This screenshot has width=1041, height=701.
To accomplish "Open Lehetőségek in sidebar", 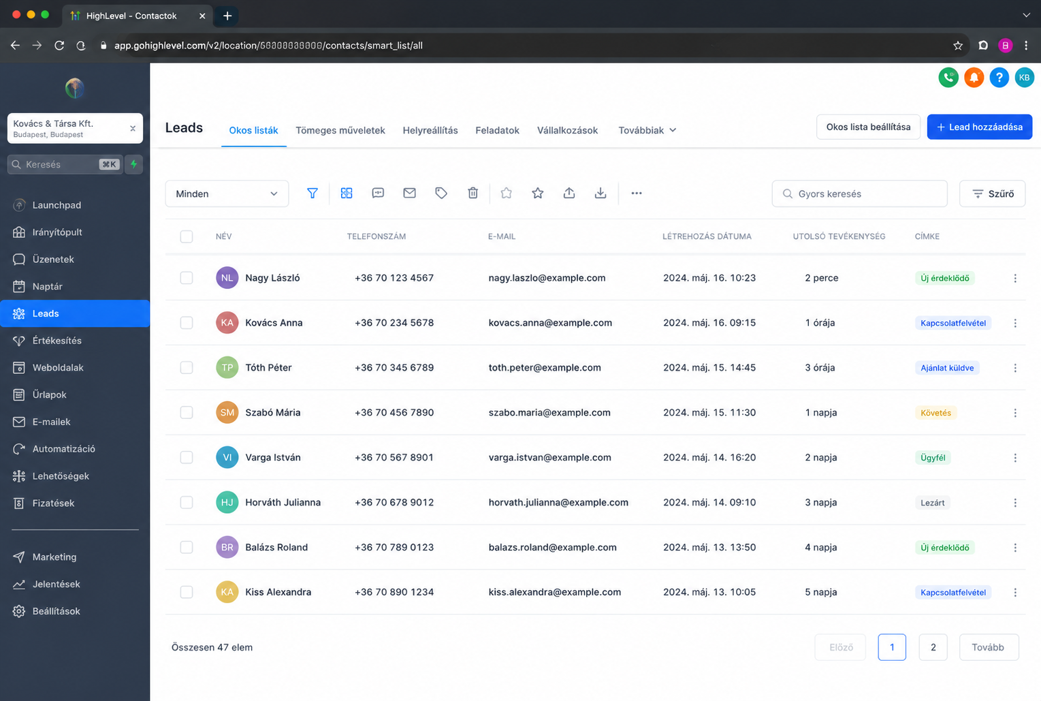I will [x=75, y=476].
